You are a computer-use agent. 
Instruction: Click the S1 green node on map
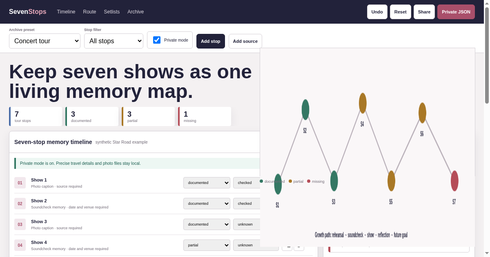click(278, 184)
